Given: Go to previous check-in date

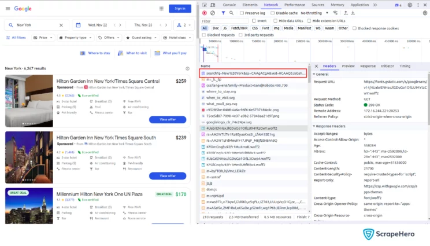Looking at the screenshot, I should tap(114, 25).
